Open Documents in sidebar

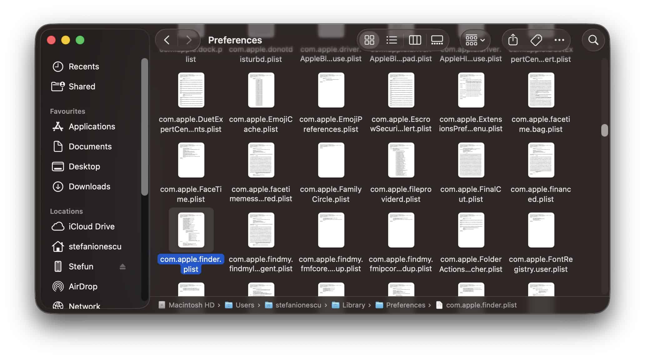(x=90, y=147)
